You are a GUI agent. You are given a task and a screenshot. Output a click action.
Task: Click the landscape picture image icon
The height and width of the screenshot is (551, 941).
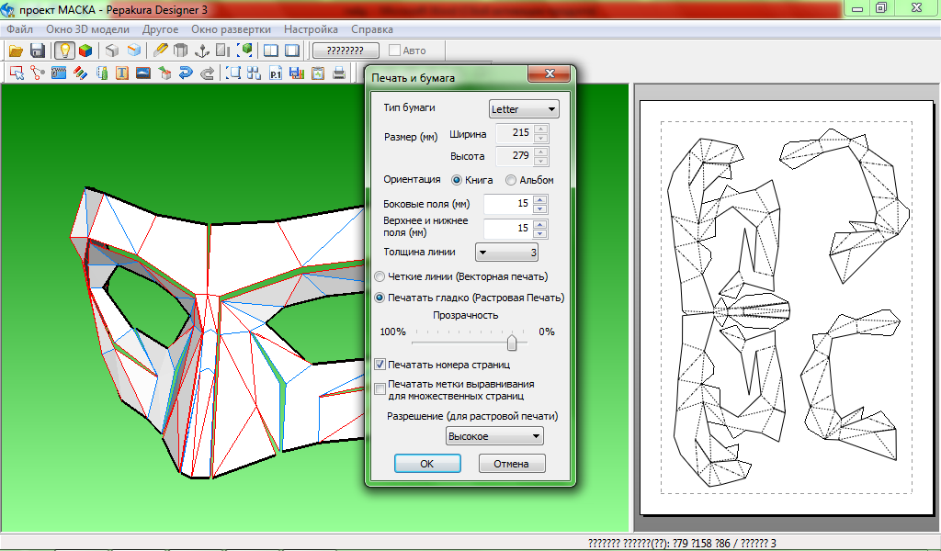[142, 73]
